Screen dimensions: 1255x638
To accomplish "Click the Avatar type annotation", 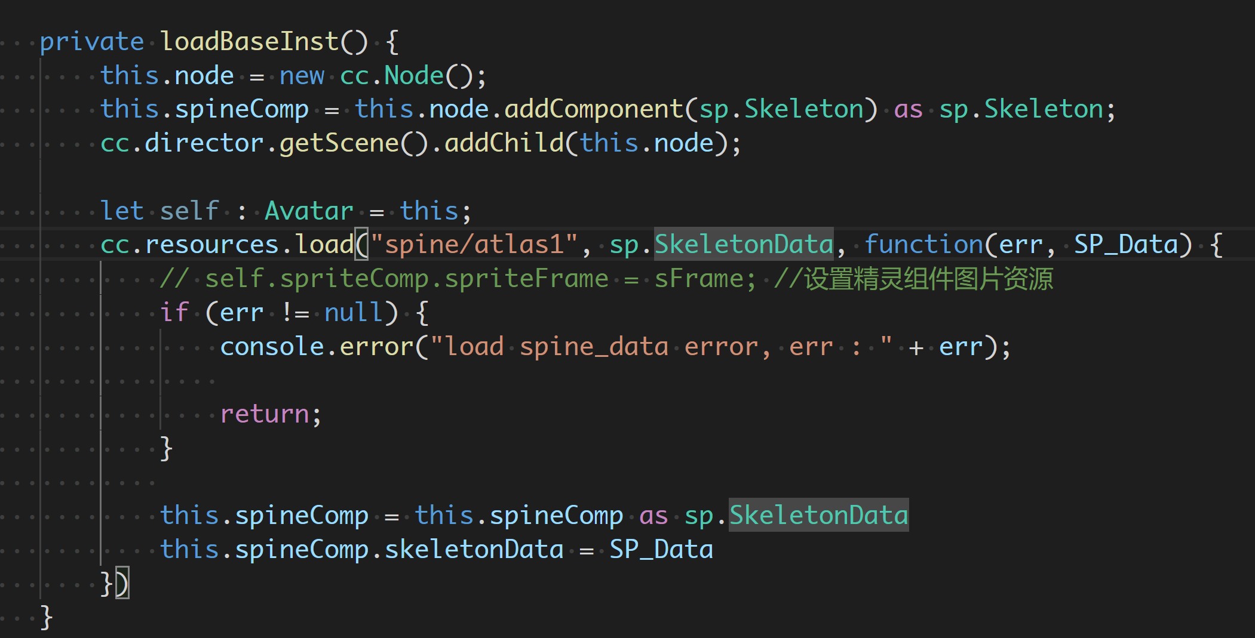I will [309, 211].
